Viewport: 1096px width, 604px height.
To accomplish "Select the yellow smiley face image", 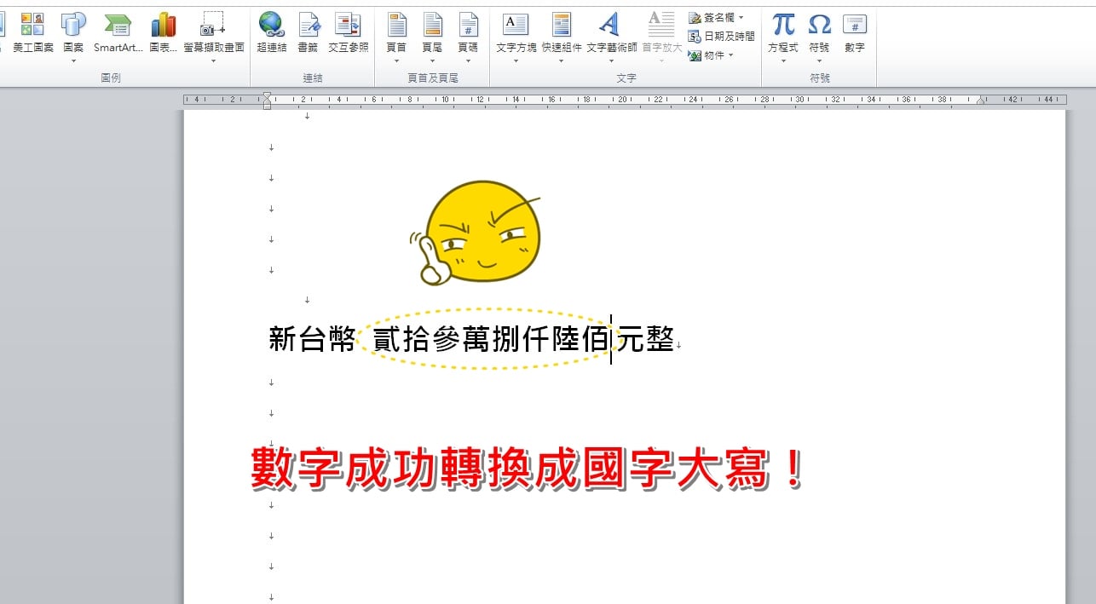I will coord(475,233).
